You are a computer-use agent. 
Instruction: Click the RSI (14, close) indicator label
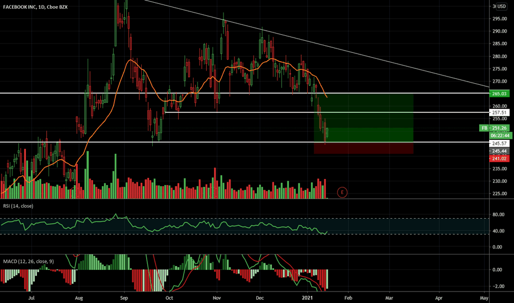pos(18,206)
